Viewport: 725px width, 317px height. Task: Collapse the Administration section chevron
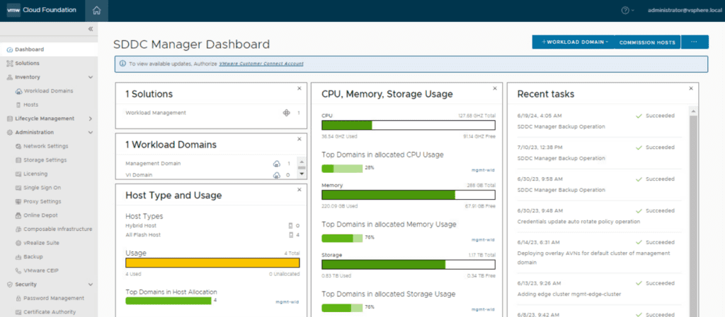click(90, 133)
